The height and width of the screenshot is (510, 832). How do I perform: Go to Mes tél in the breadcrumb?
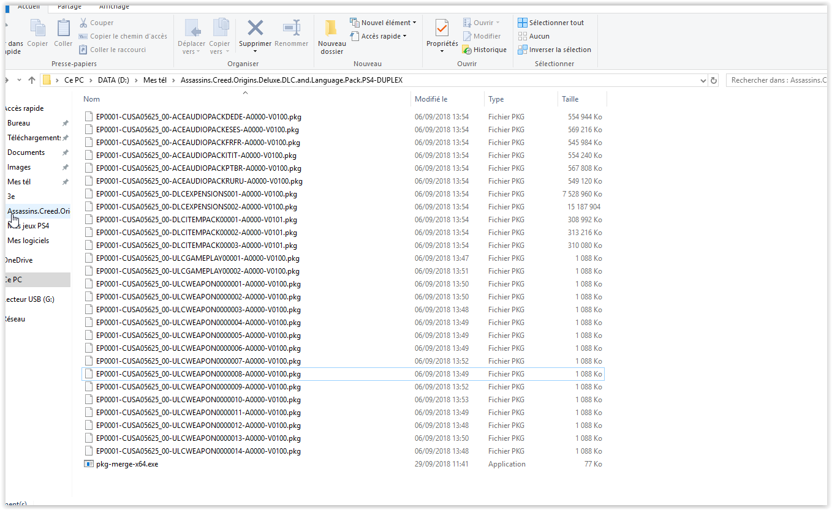155,80
